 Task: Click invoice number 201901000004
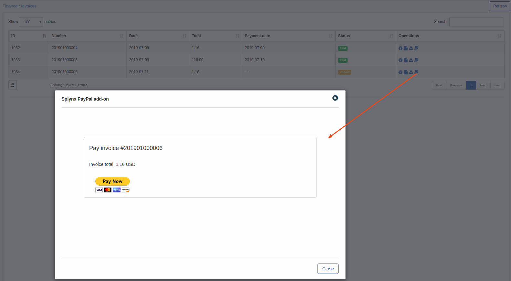pyautogui.click(x=65, y=48)
